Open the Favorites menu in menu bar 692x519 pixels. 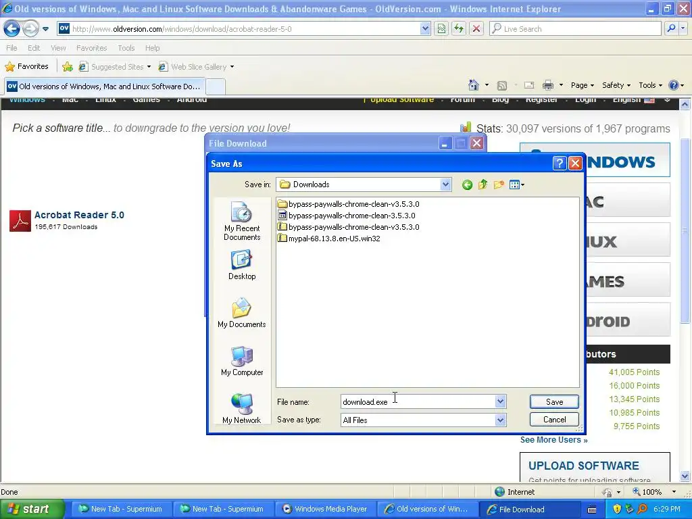pyautogui.click(x=91, y=48)
